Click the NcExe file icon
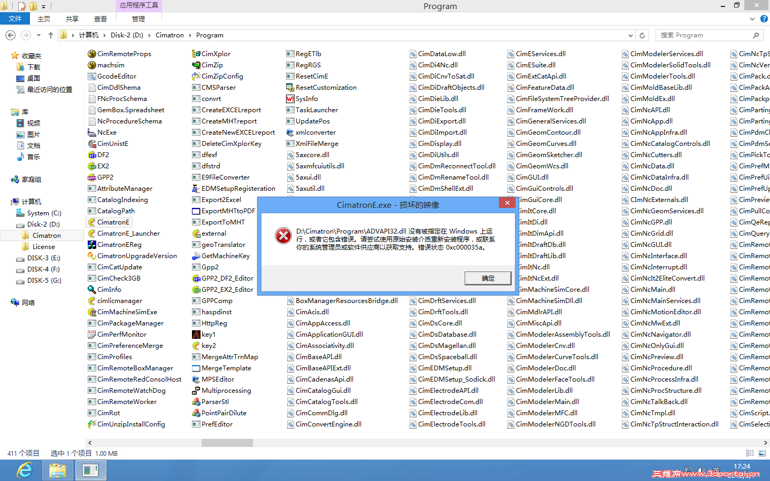Image resolution: width=770 pixels, height=481 pixels. pos(92,133)
